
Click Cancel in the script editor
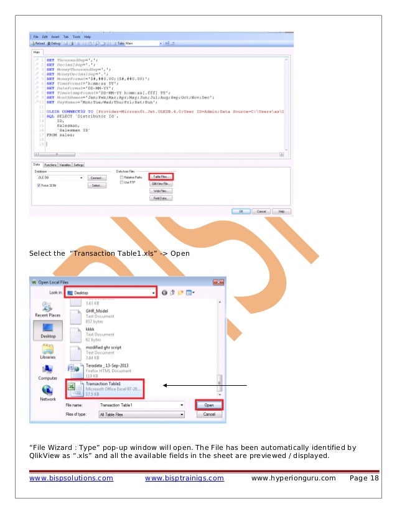coord(261,212)
